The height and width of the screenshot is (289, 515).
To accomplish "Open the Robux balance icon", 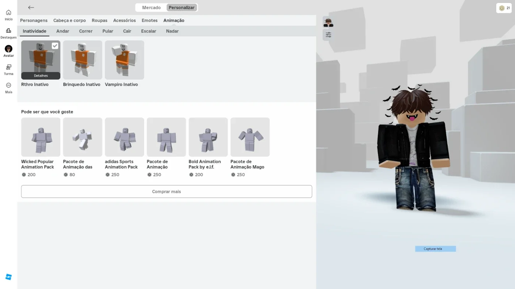I will click(501, 8).
